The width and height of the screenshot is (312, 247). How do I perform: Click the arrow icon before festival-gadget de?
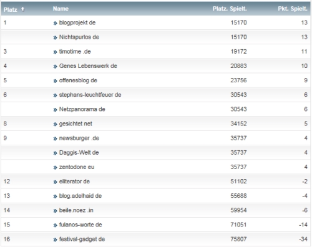tap(55, 240)
